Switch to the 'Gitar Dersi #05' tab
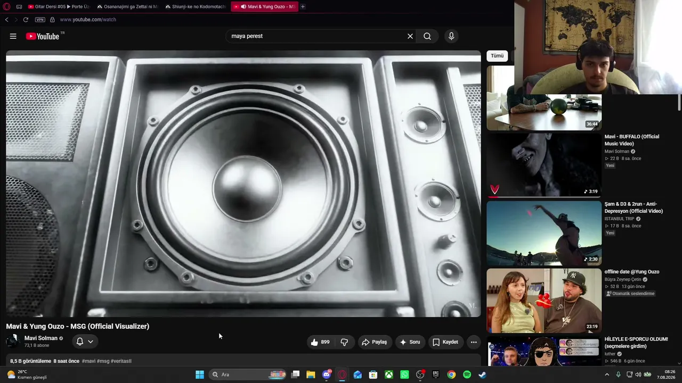The width and height of the screenshot is (682, 383). click(x=59, y=7)
